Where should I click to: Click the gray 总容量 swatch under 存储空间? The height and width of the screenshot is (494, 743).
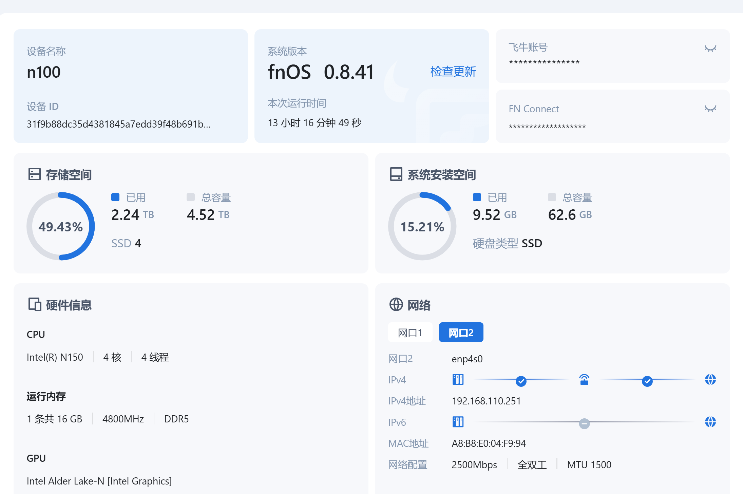point(191,197)
